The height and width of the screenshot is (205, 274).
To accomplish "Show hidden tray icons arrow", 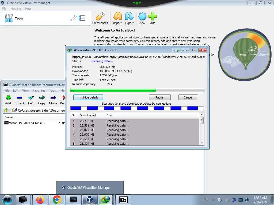I will 213,200.
